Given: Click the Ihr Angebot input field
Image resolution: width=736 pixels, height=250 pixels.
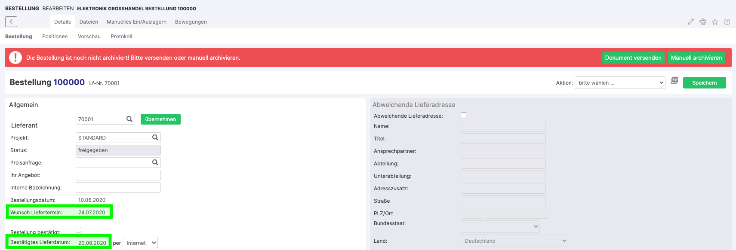Looking at the screenshot, I should click(x=118, y=175).
